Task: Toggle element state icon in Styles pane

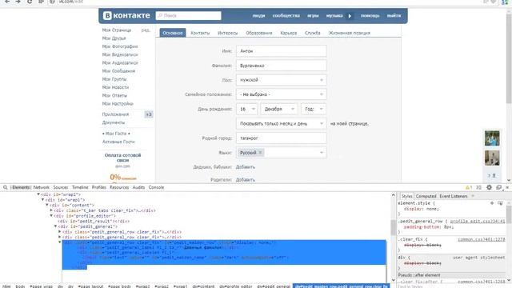Action: point(500,203)
